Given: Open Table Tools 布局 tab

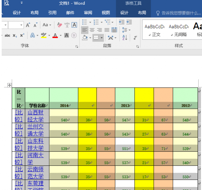Looking at the screenshot, I should click(x=142, y=13).
